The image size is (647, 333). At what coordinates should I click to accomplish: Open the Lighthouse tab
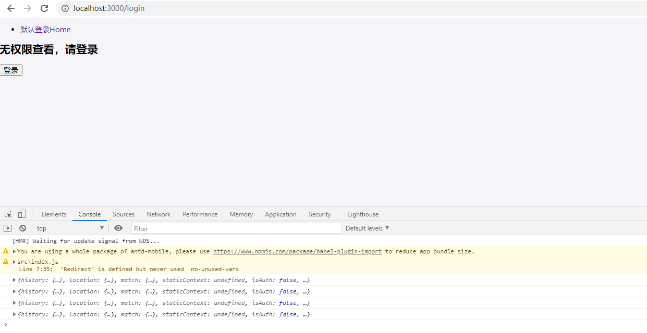(x=363, y=214)
